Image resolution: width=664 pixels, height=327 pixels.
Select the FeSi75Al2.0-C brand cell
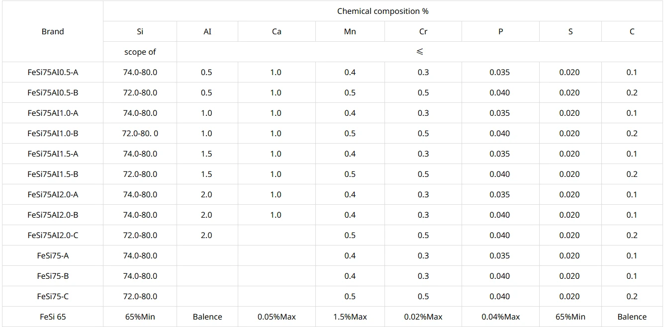pyautogui.click(x=53, y=235)
